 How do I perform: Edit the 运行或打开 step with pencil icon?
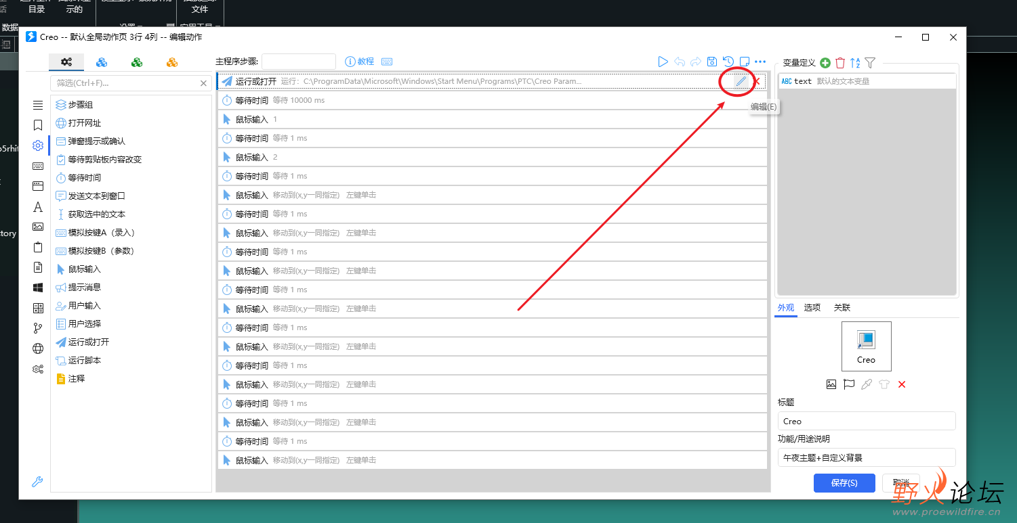point(741,81)
